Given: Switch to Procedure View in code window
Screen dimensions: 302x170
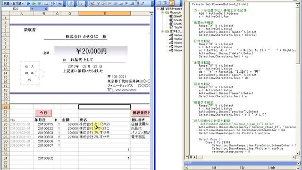Looking at the screenshot, I should click(x=186, y=157).
